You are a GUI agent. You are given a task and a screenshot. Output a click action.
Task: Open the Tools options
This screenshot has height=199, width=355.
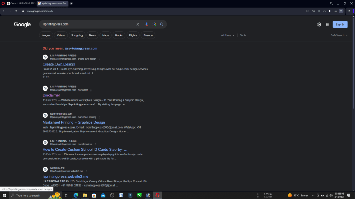[x=243, y=35]
